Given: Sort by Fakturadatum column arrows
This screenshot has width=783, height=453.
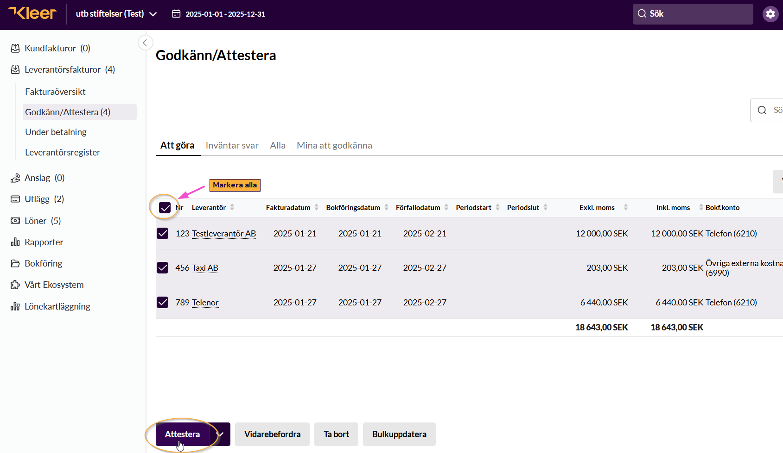Looking at the screenshot, I should [316, 207].
